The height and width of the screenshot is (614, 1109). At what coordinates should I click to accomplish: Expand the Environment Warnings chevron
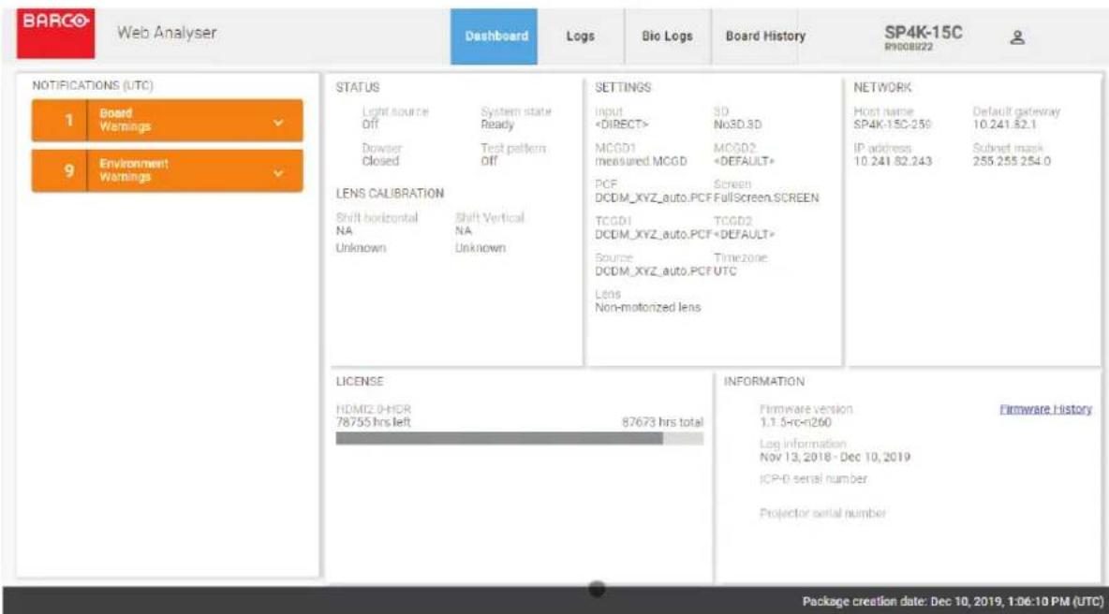279,172
